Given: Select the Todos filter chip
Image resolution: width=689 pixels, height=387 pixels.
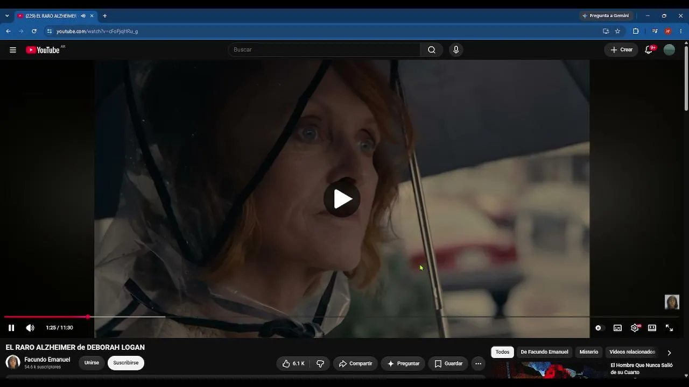Looking at the screenshot, I should [503, 352].
